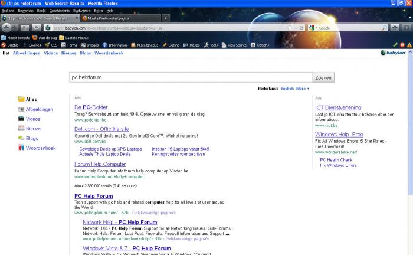Click the Aan de slag bookmark

coord(44,38)
